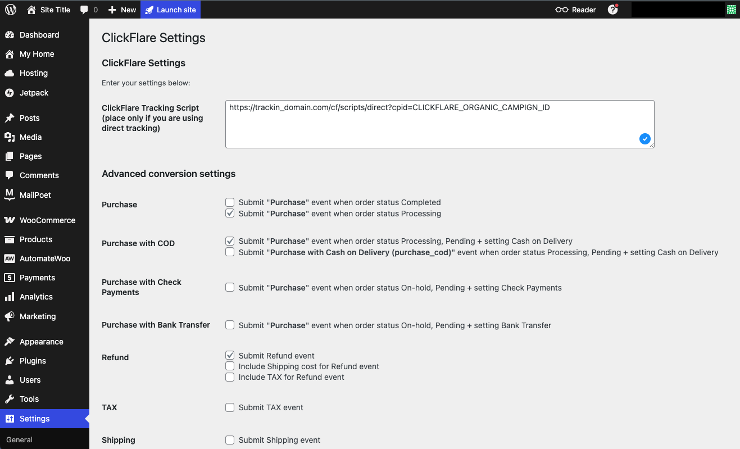Click the WordPress logo icon
Image resolution: width=740 pixels, height=449 pixels.
(11, 10)
